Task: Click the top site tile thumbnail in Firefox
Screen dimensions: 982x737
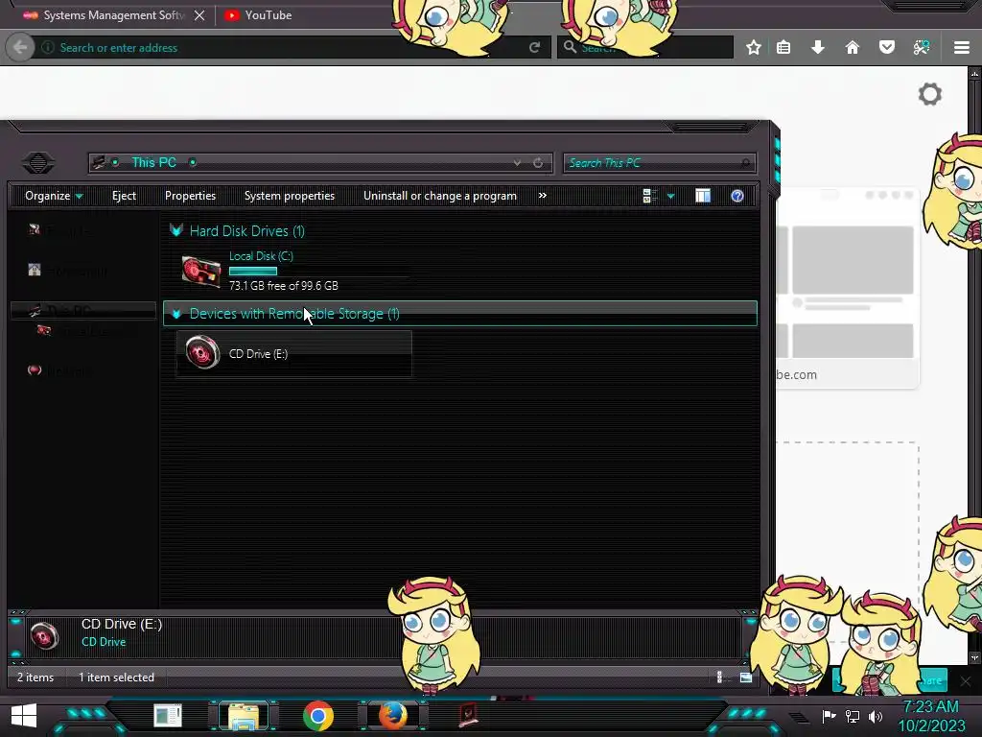Action: click(847, 287)
